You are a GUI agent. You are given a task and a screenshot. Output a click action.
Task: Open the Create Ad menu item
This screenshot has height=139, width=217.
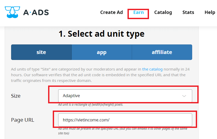(111, 12)
